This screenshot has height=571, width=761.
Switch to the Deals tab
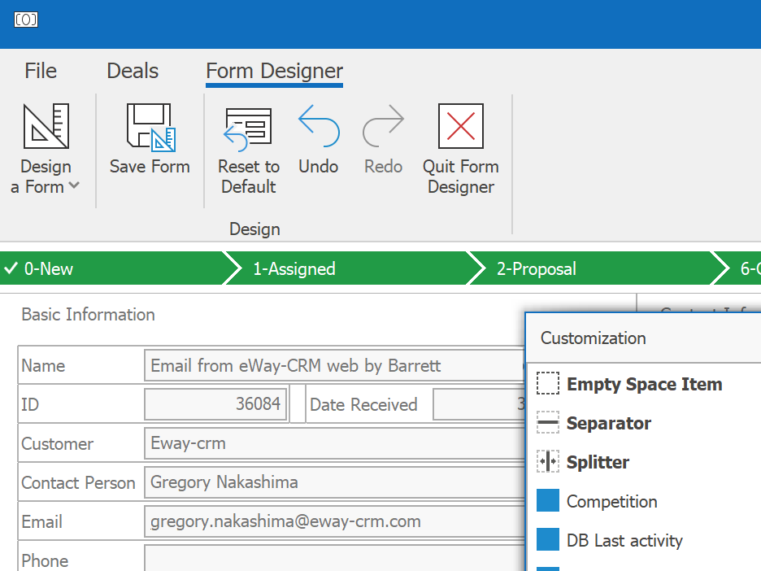(133, 71)
